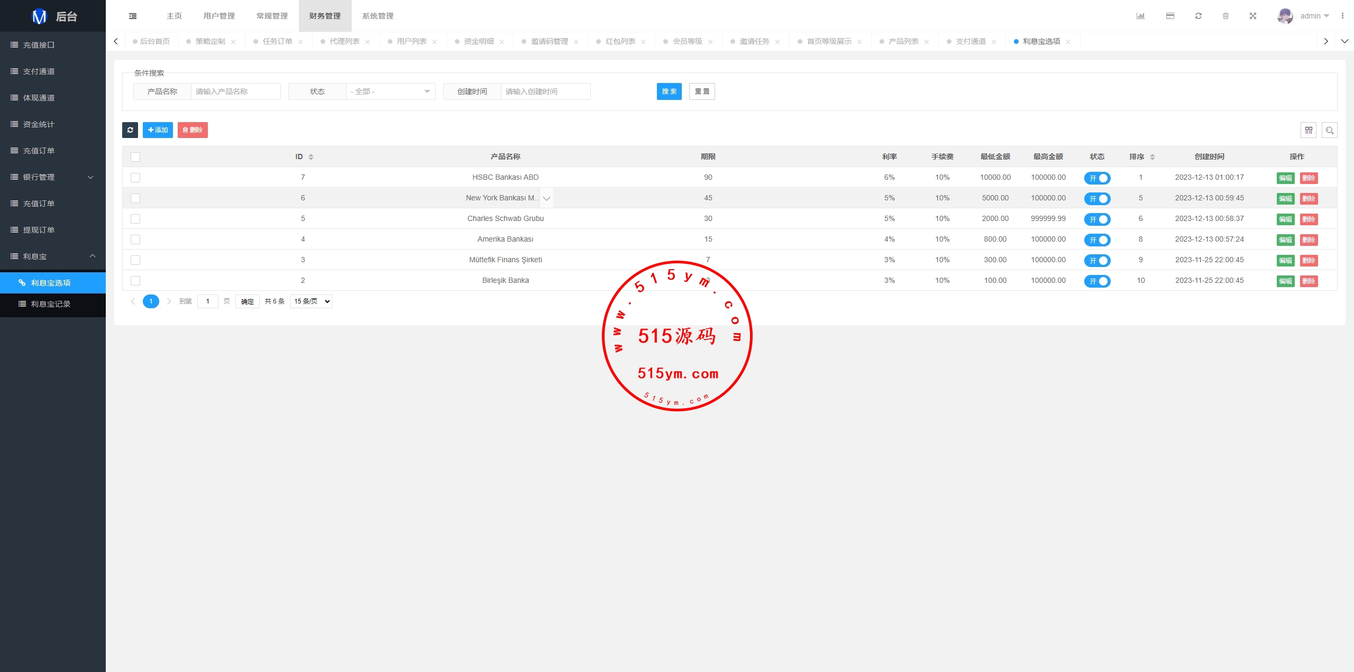Switch to the 用户管理 top menu
The image size is (1354, 672).
pos(219,16)
